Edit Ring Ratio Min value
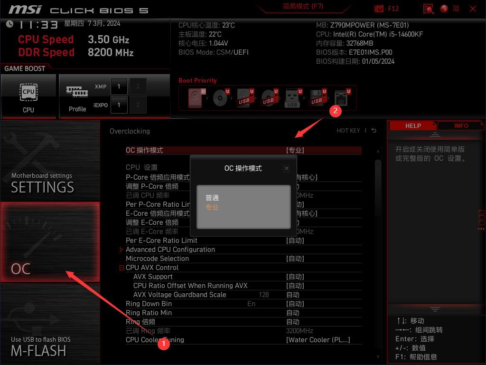Viewport: 486px width, 365px height. tap(293, 313)
